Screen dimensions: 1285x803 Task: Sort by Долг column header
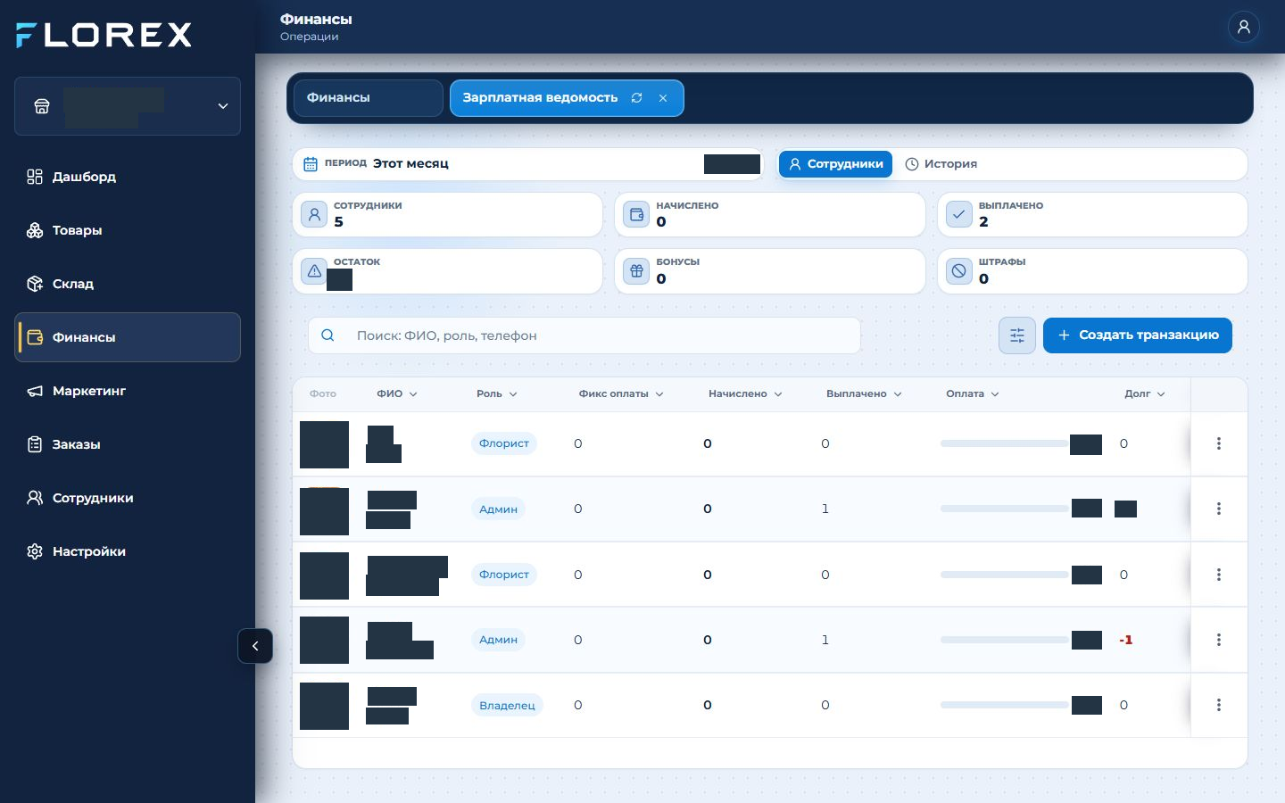(x=1145, y=393)
